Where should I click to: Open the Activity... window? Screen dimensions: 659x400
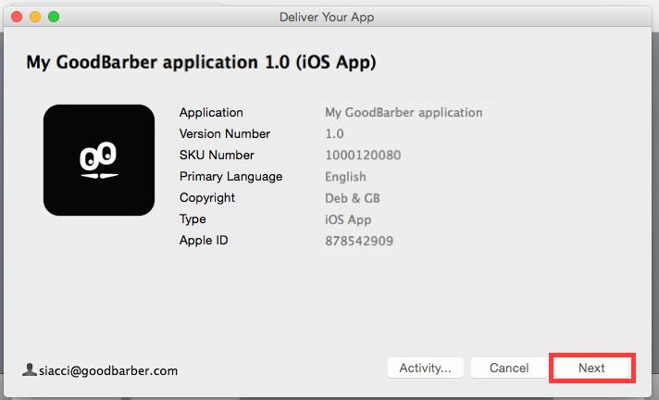tap(425, 368)
